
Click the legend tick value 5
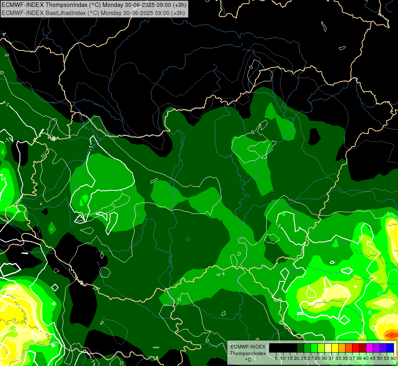click(x=276, y=358)
